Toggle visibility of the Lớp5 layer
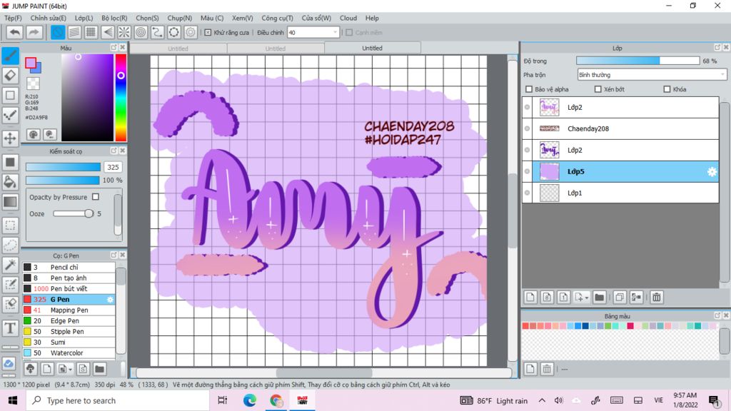The height and width of the screenshot is (411, 731). click(528, 171)
